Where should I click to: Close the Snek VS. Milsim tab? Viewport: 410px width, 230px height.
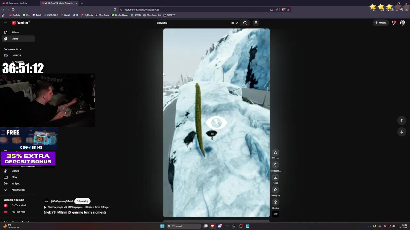(76, 3)
